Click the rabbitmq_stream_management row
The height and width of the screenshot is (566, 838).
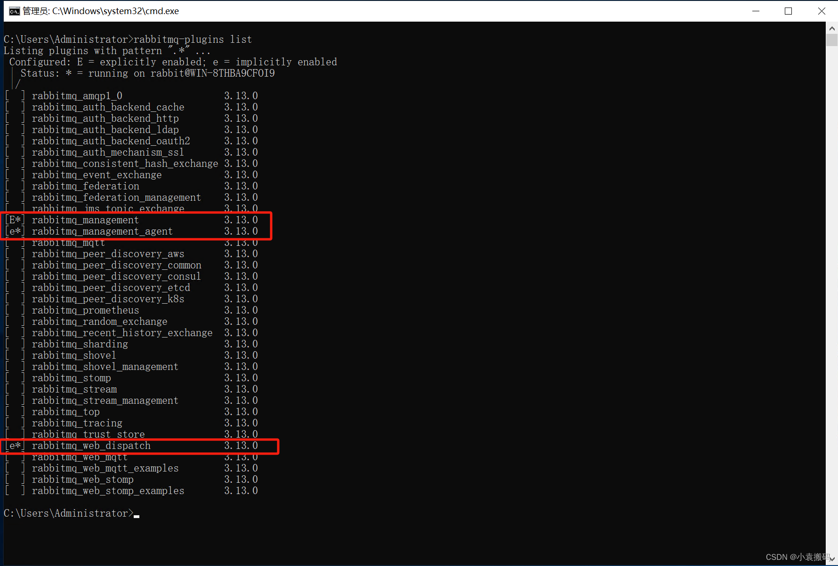click(132, 401)
